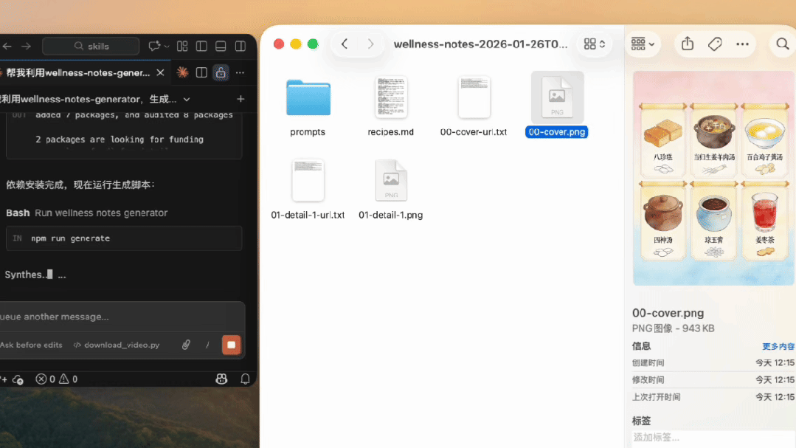This screenshot has width=796, height=448.
Task: Click the 更多内容 link in info panel
Action: [778, 346]
